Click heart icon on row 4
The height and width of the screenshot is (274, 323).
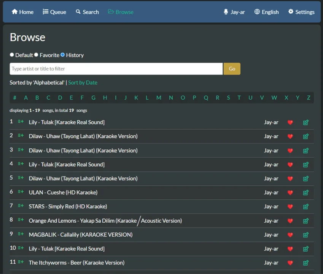click(290, 165)
